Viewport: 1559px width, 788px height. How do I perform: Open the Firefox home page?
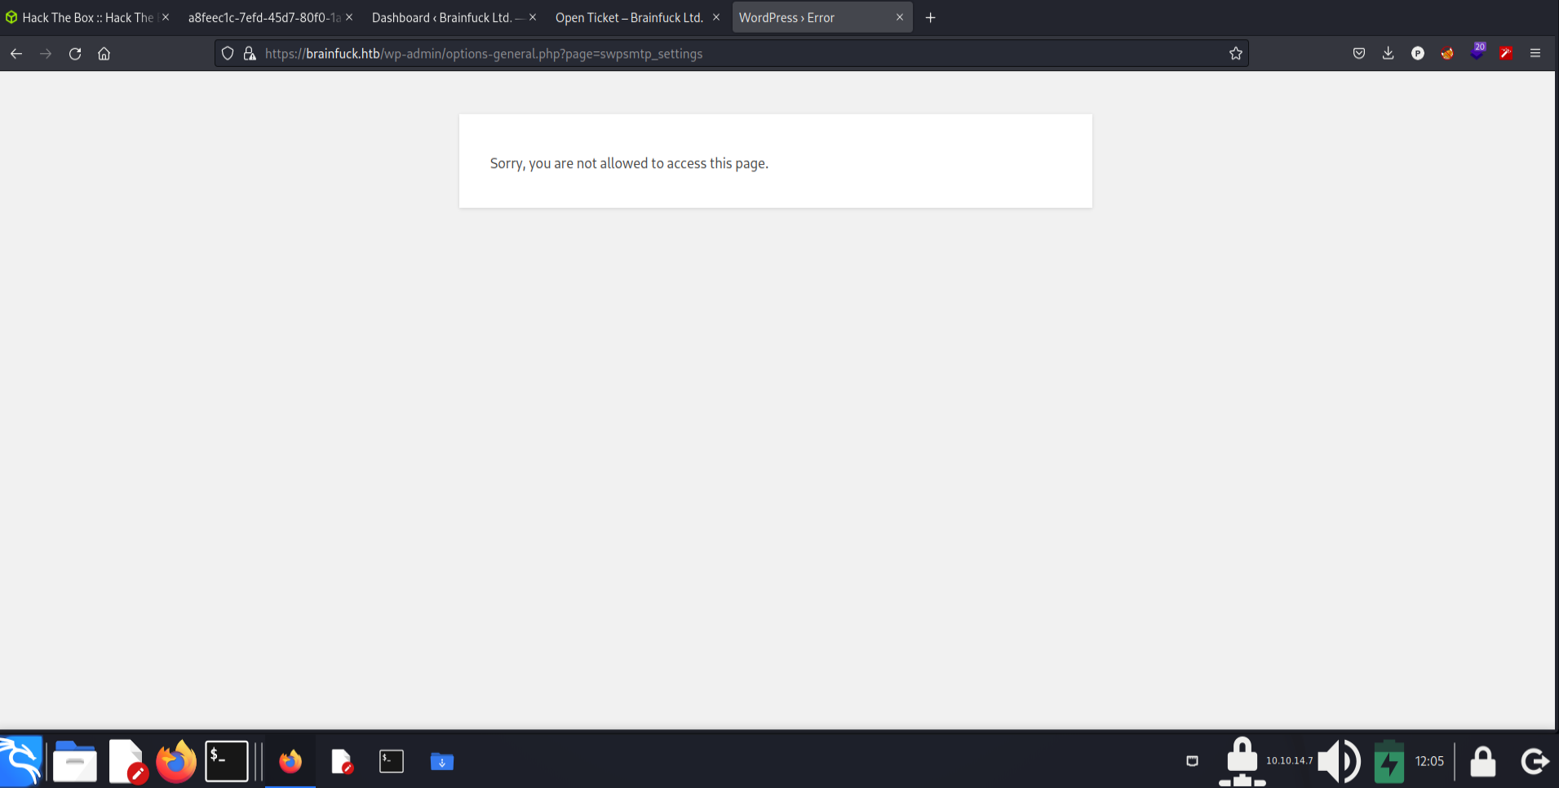[x=104, y=54]
